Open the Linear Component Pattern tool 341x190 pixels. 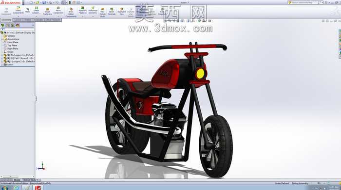pyautogui.click(x=36, y=10)
